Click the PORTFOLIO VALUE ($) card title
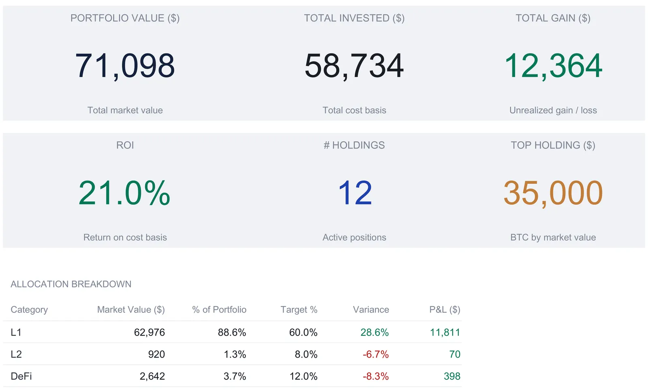The height and width of the screenshot is (390, 648). pos(125,18)
